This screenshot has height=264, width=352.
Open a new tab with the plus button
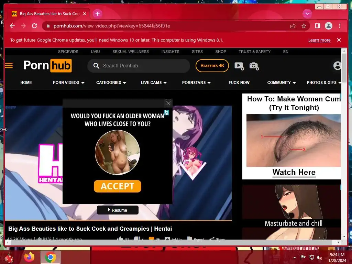tap(97, 14)
